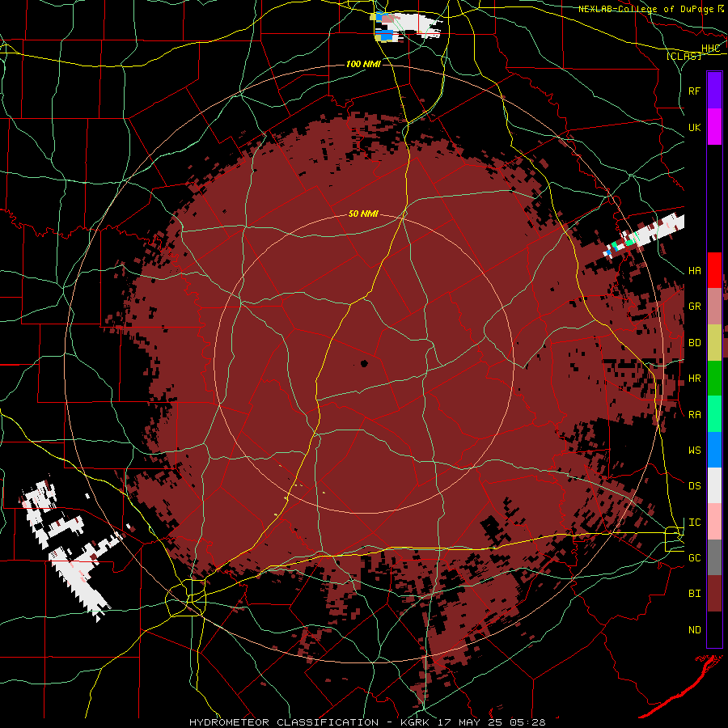Click the GC legend label
728x728 pixels.
click(x=695, y=558)
